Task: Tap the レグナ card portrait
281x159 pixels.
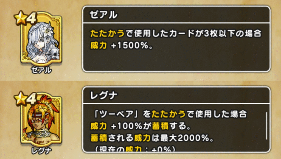Action: point(41,121)
